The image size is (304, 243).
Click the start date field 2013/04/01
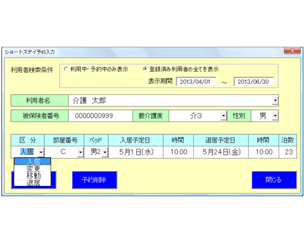196,81
